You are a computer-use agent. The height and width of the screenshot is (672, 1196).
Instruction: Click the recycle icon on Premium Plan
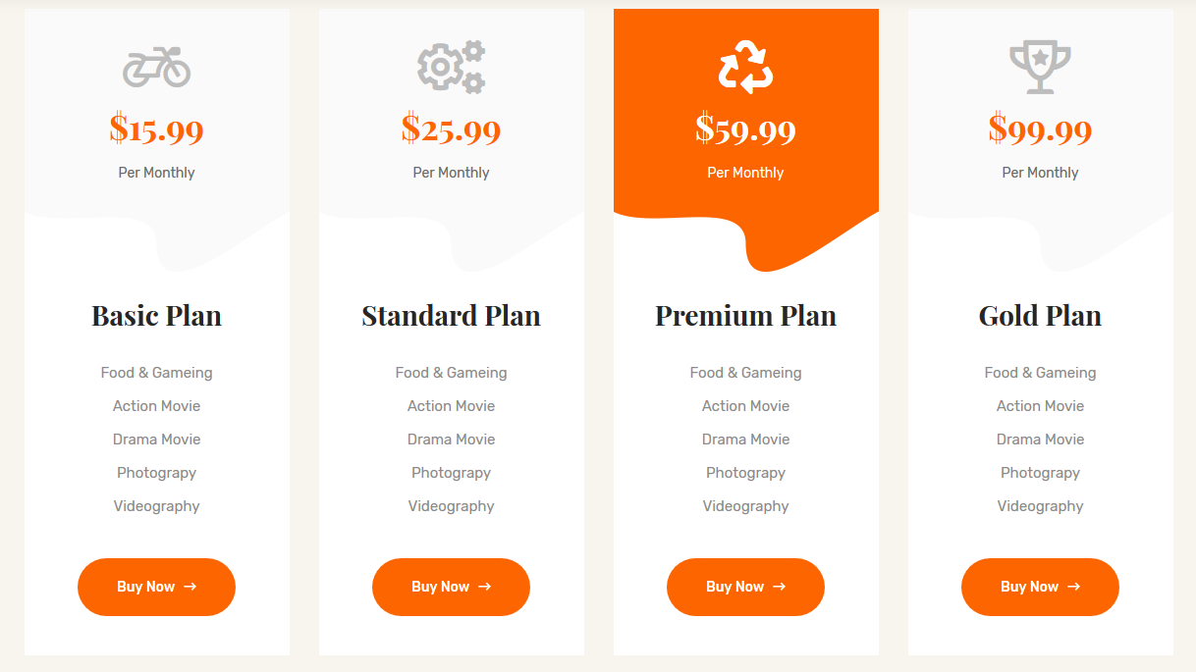(x=746, y=67)
